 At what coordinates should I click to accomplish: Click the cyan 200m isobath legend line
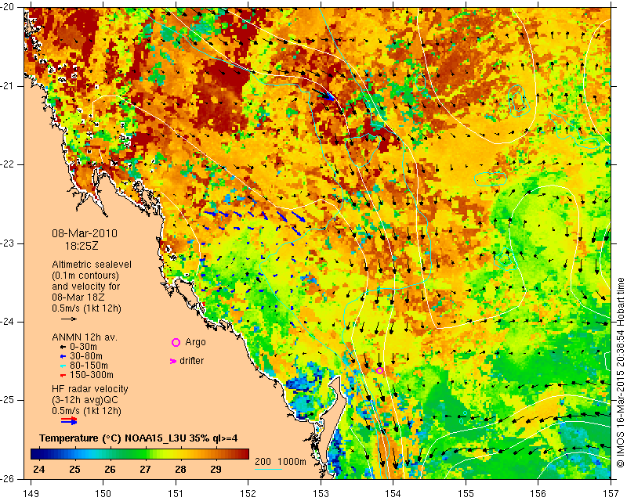268,469
